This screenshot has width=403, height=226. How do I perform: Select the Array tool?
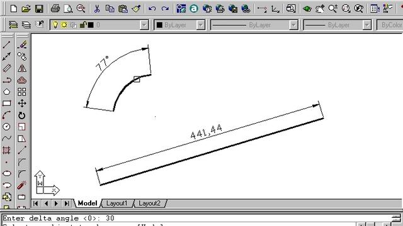(x=22, y=92)
